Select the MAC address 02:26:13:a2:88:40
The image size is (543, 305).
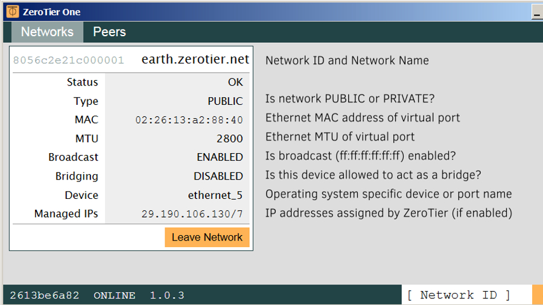[189, 120]
